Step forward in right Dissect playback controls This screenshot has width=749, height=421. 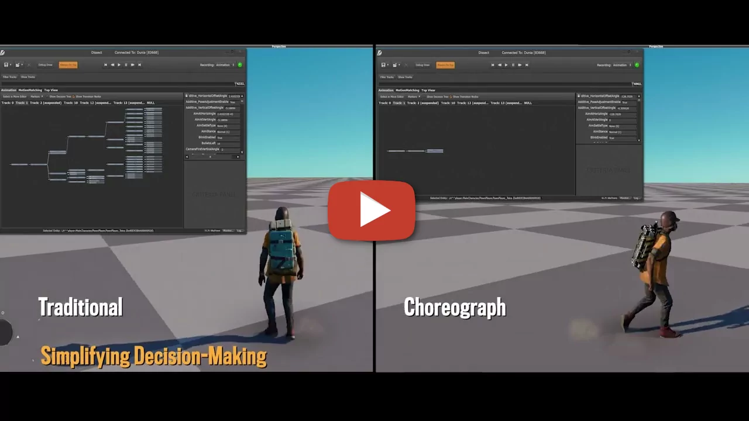point(520,65)
